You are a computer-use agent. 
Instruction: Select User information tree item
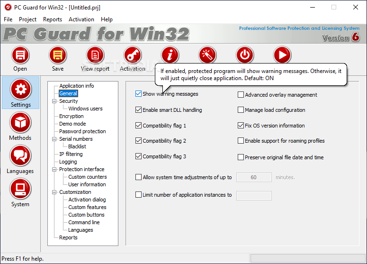coord(87,184)
